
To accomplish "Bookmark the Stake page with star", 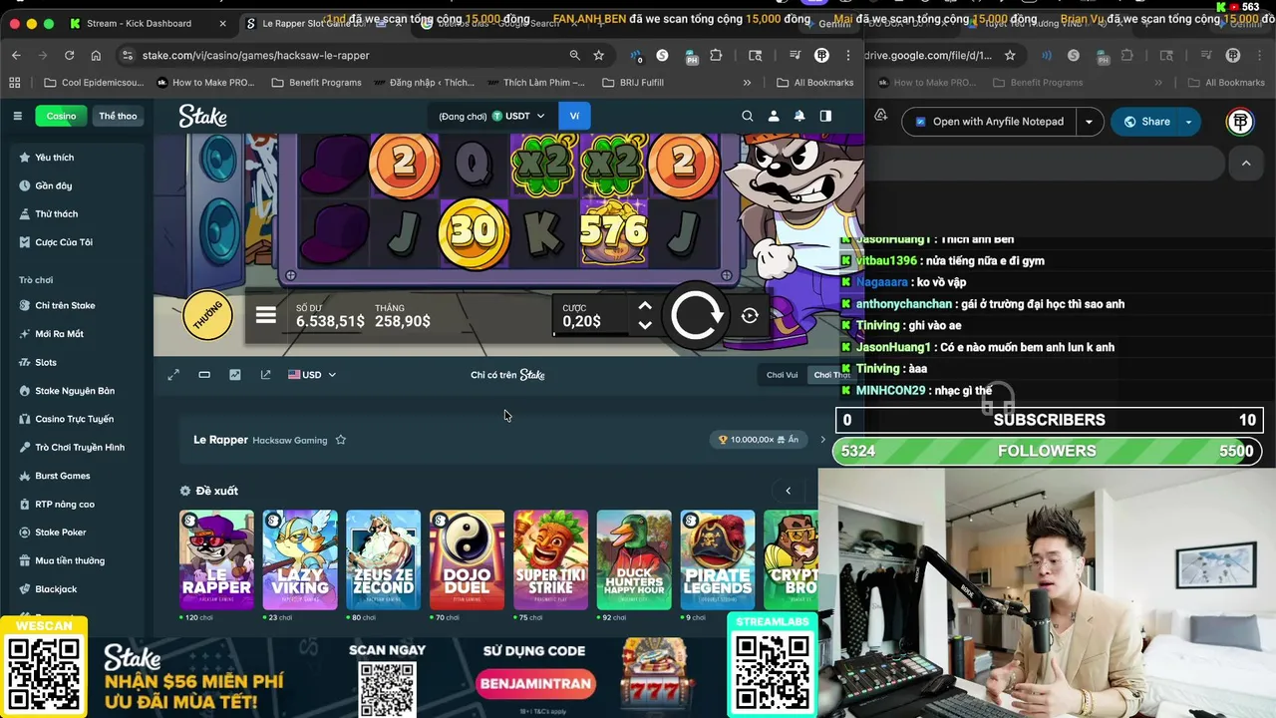I will [599, 56].
